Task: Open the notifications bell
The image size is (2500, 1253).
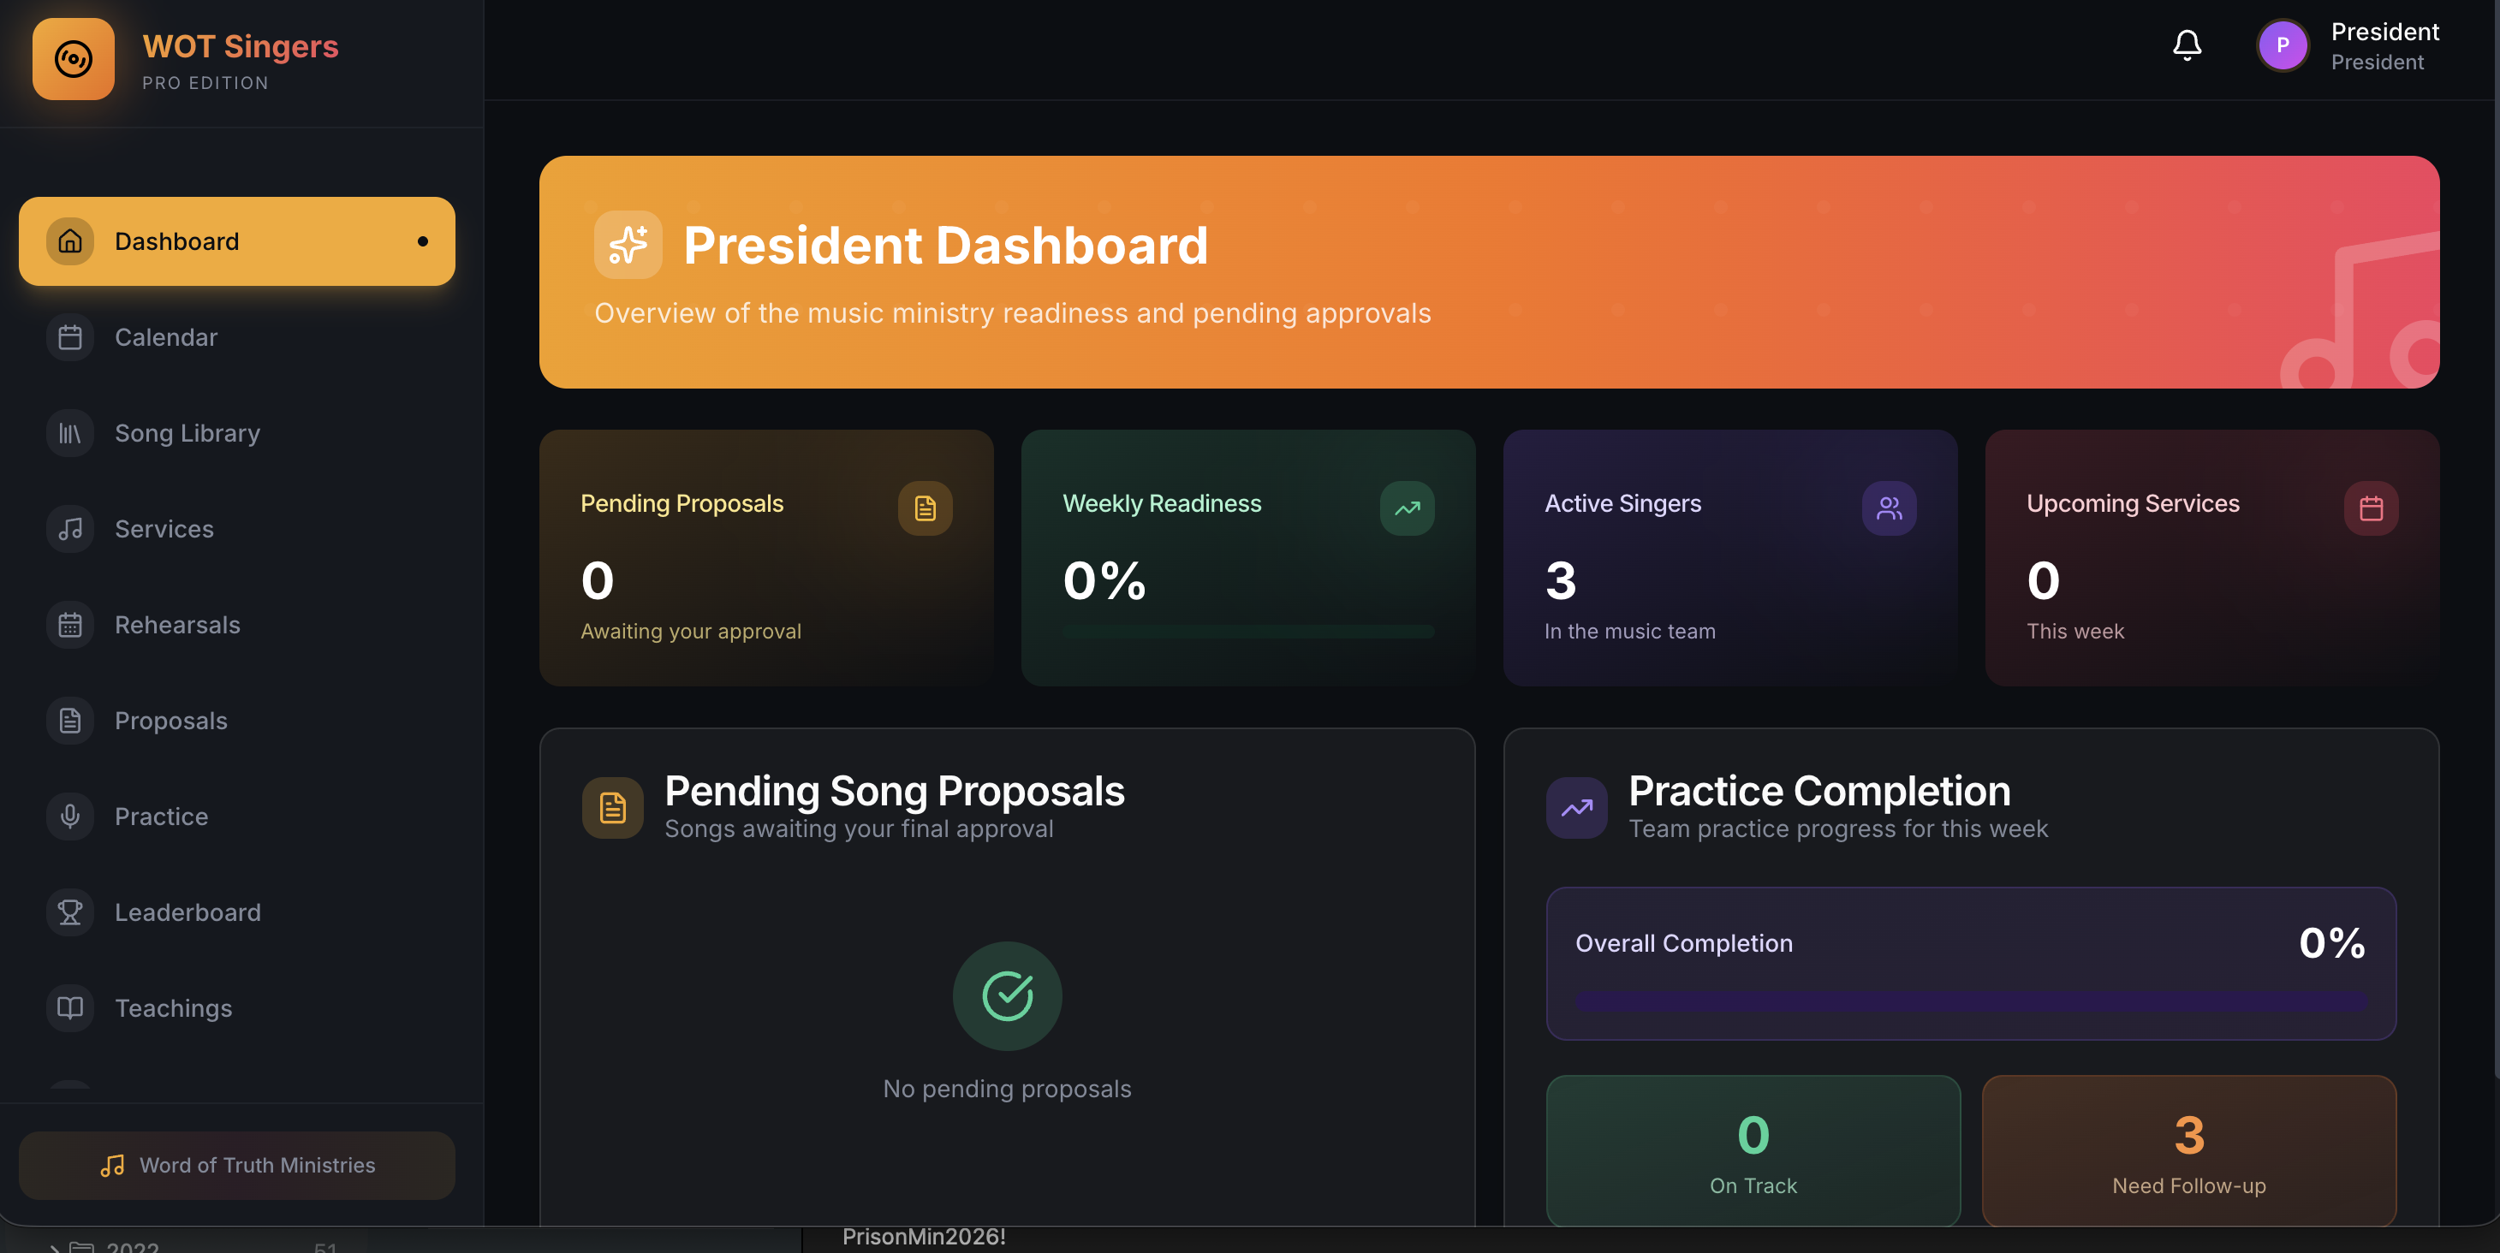Action: coord(2187,45)
